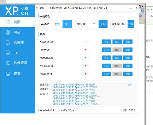Screen dimensions: 153x125
Task: Click small grey icon beside redis3.0.504 status
Action: [x=88, y=74]
